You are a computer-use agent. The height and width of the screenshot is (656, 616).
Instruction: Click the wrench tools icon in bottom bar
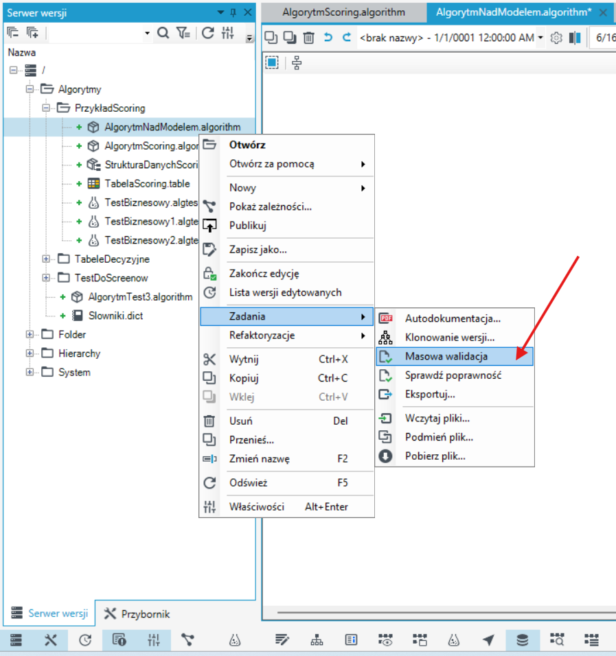(51, 640)
